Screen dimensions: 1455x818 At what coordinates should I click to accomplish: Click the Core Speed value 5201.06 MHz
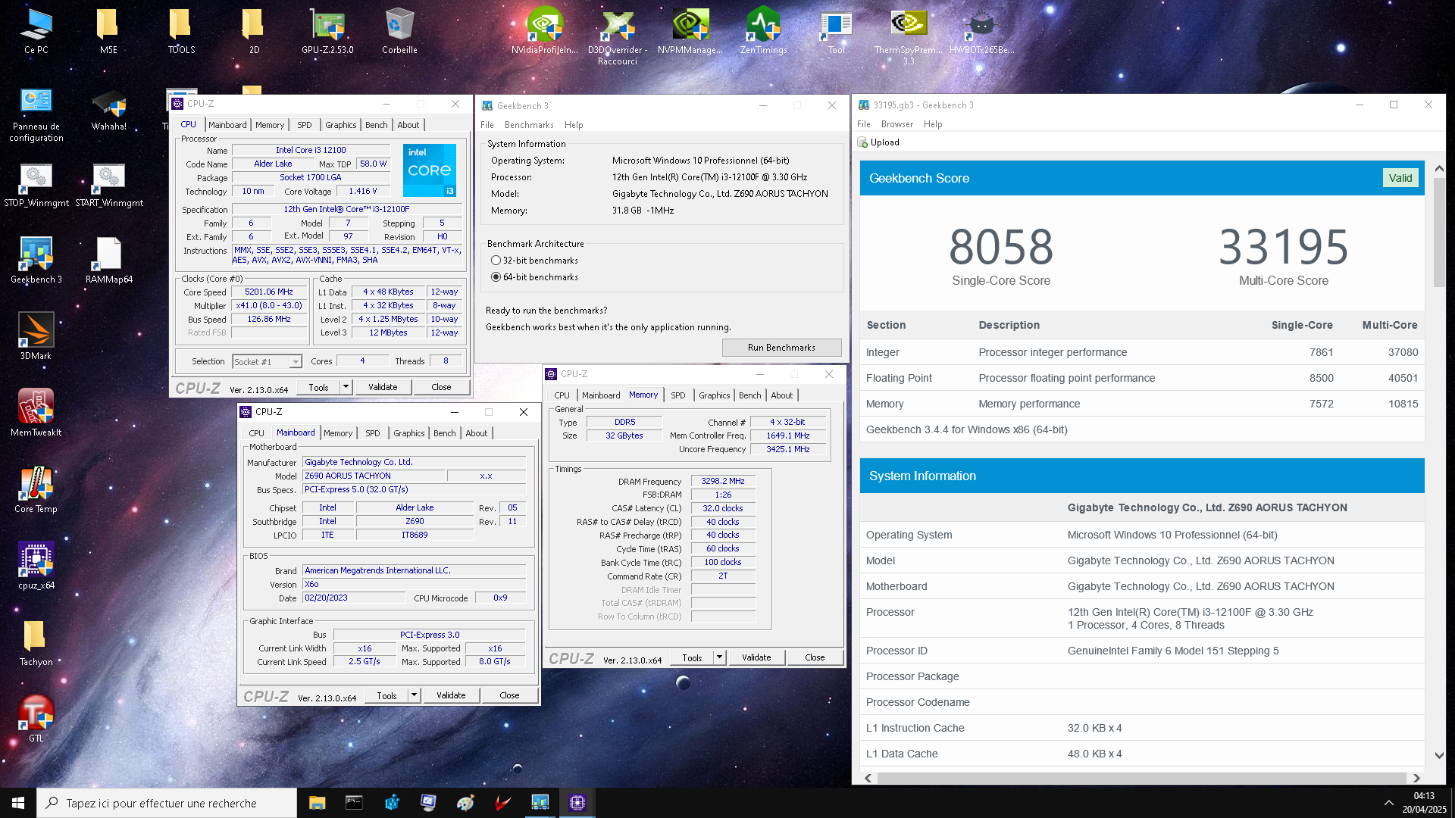(x=269, y=292)
